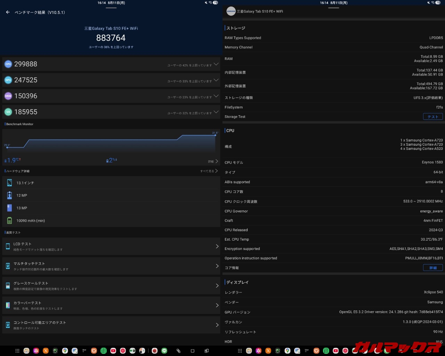Screen dimensions: 445x356
Task: Open コントロール可能エリアのテスト
Action: click(x=111, y=325)
